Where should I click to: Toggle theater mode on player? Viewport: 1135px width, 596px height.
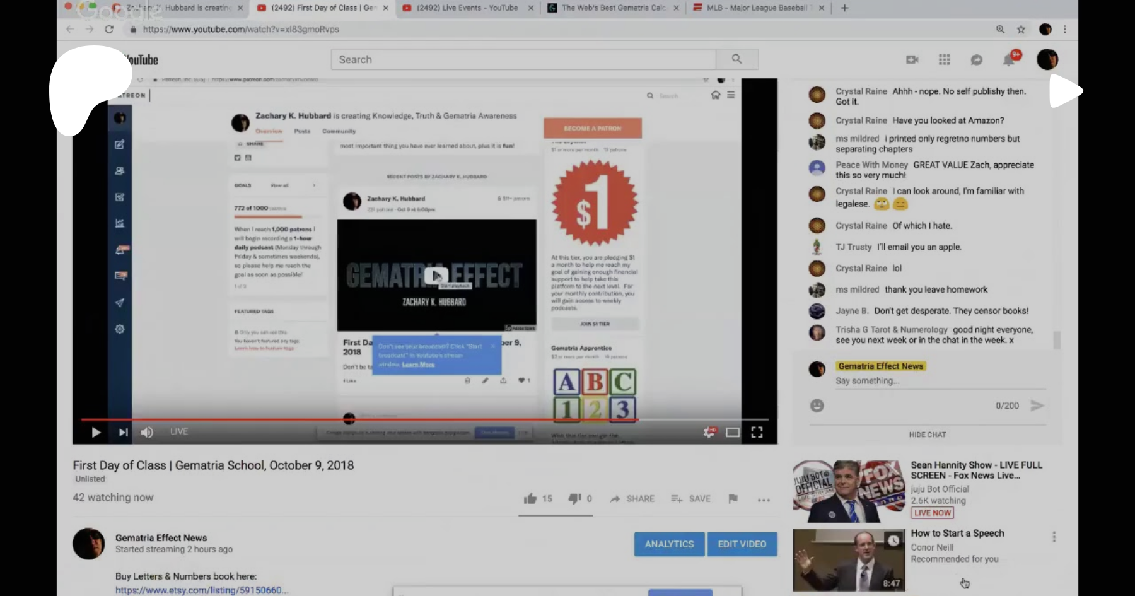(x=732, y=432)
